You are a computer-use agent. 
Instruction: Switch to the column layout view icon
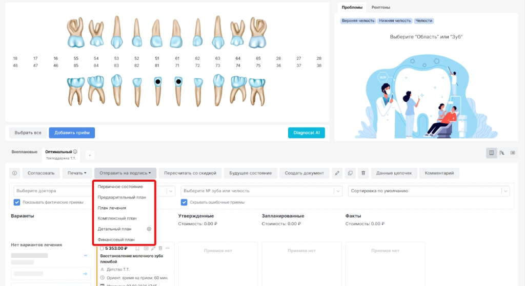pyautogui.click(x=491, y=152)
